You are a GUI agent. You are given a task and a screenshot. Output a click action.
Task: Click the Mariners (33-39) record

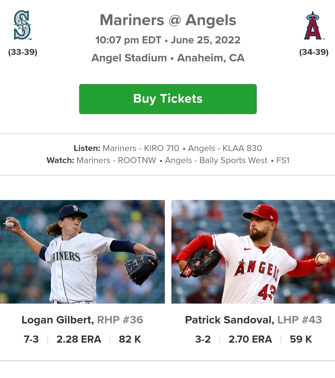(x=23, y=52)
